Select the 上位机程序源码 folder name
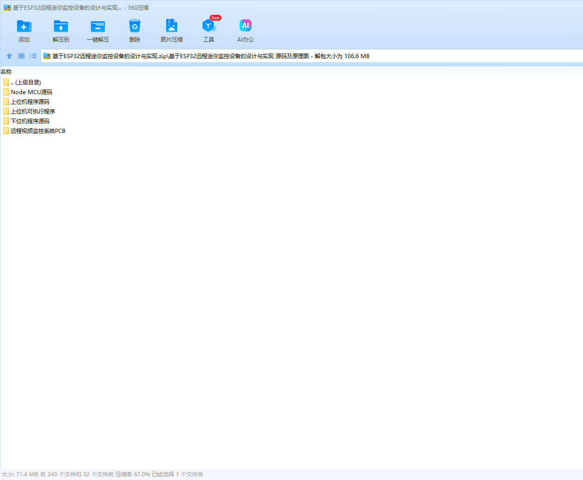583x480 pixels. tap(30, 102)
